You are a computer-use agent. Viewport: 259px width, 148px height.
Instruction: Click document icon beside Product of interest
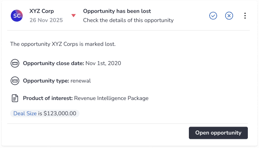15,98
